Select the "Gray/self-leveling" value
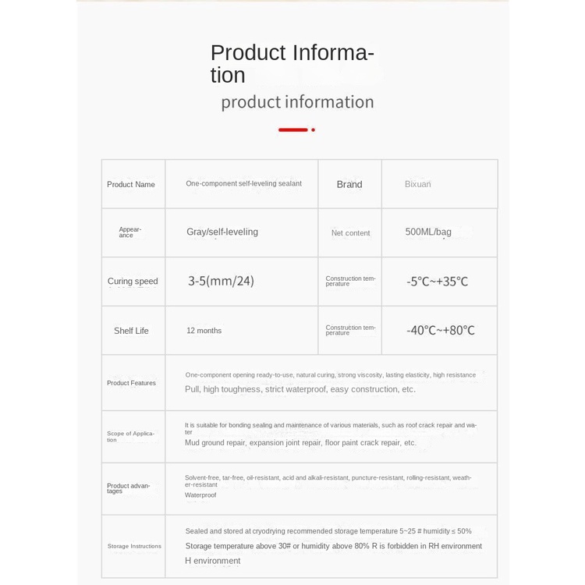The width and height of the screenshot is (585, 585). pyautogui.click(x=222, y=232)
